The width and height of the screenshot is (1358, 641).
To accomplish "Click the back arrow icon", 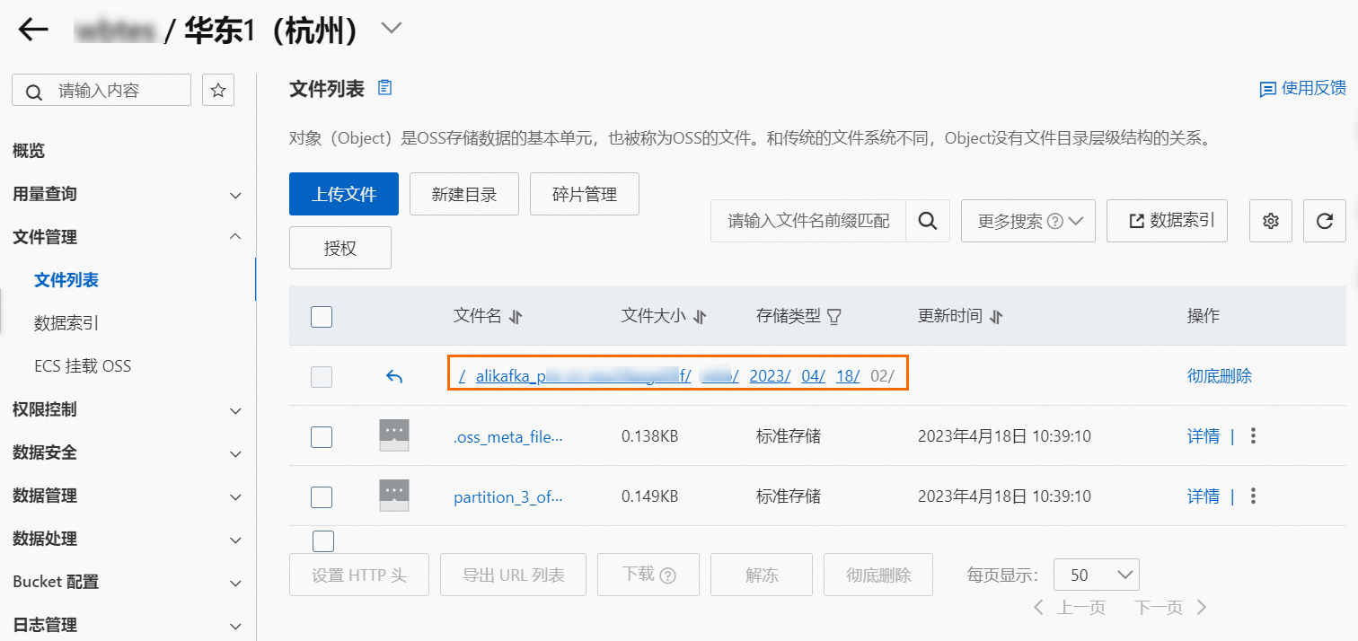I will pyautogui.click(x=32, y=30).
